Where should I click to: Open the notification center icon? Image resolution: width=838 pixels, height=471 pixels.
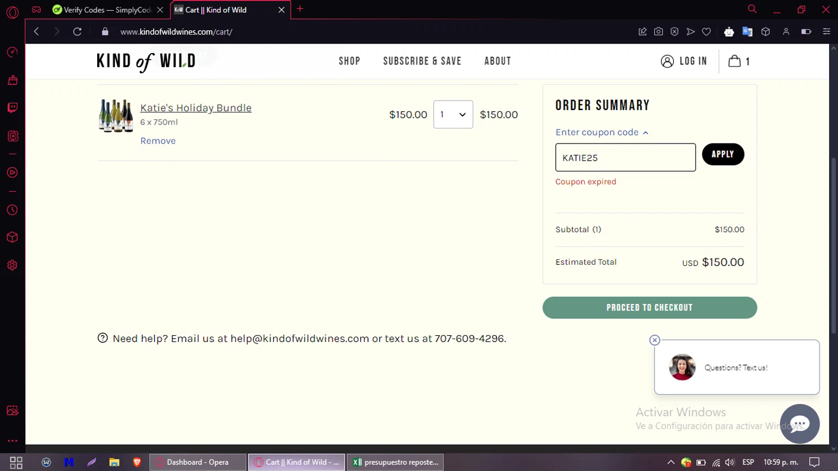pos(815,462)
